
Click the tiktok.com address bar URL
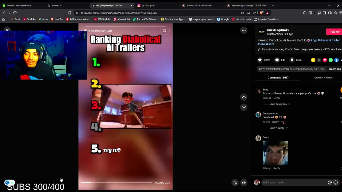[x=119, y=13]
